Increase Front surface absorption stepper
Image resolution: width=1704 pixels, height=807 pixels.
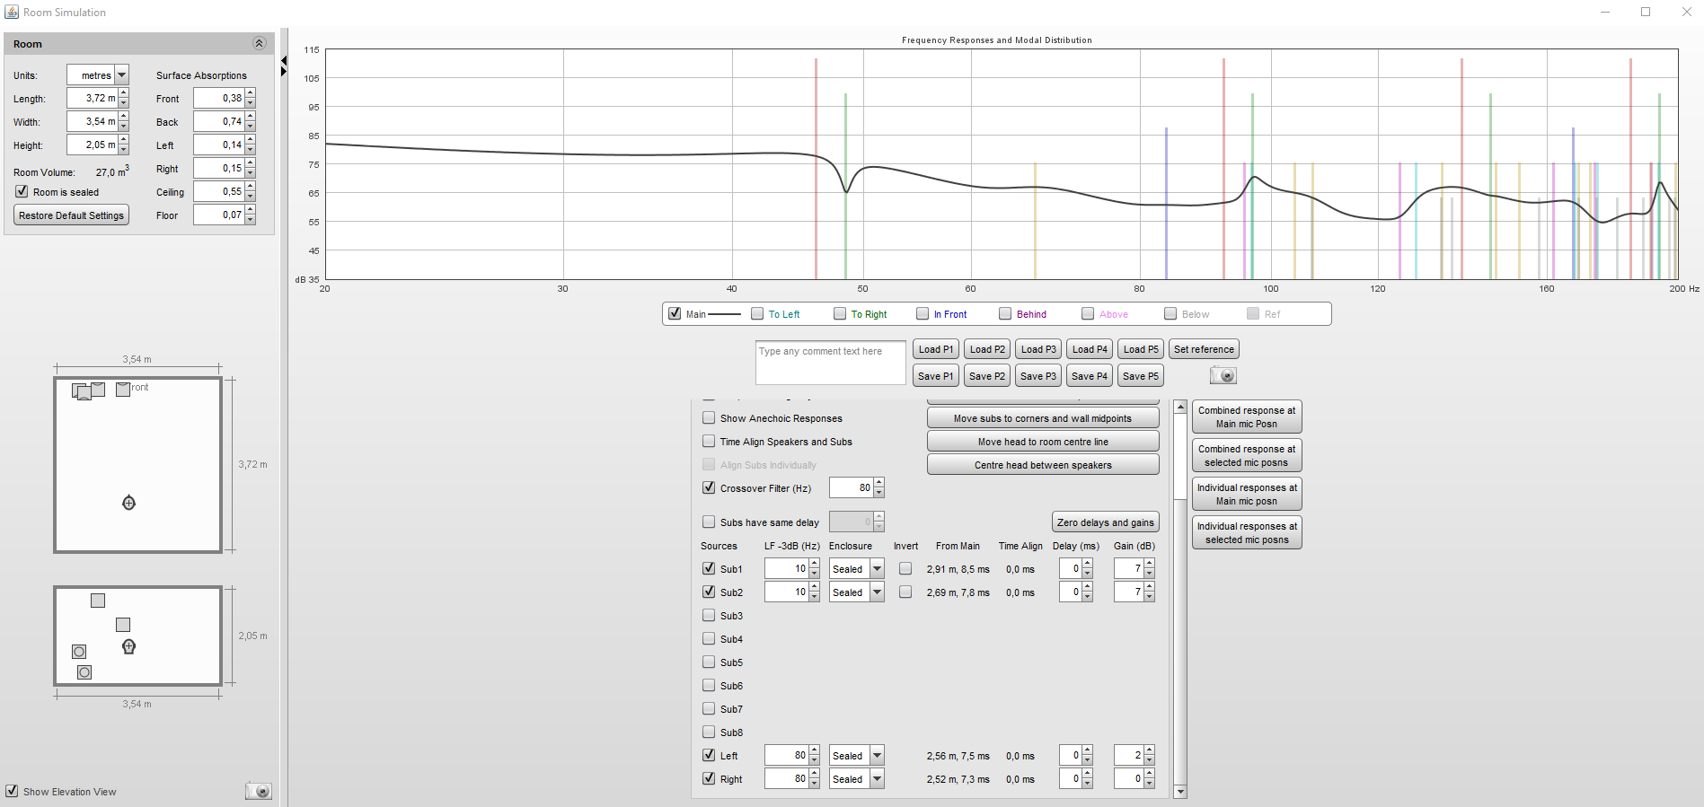(251, 93)
